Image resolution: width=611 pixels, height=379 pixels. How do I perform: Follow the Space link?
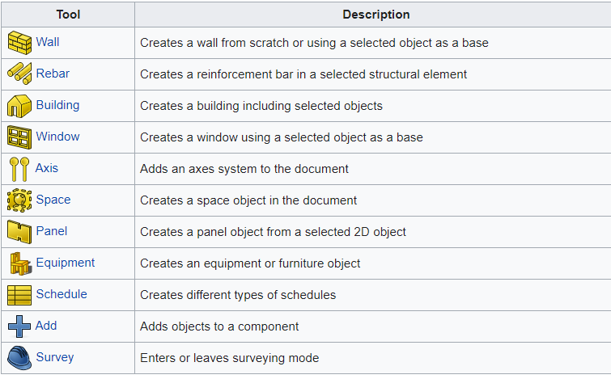[53, 200]
